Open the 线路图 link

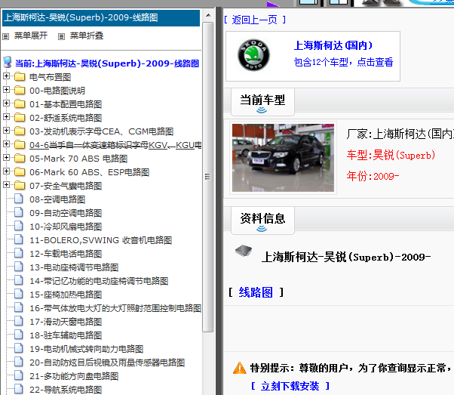pyautogui.click(x=256, y=292)
